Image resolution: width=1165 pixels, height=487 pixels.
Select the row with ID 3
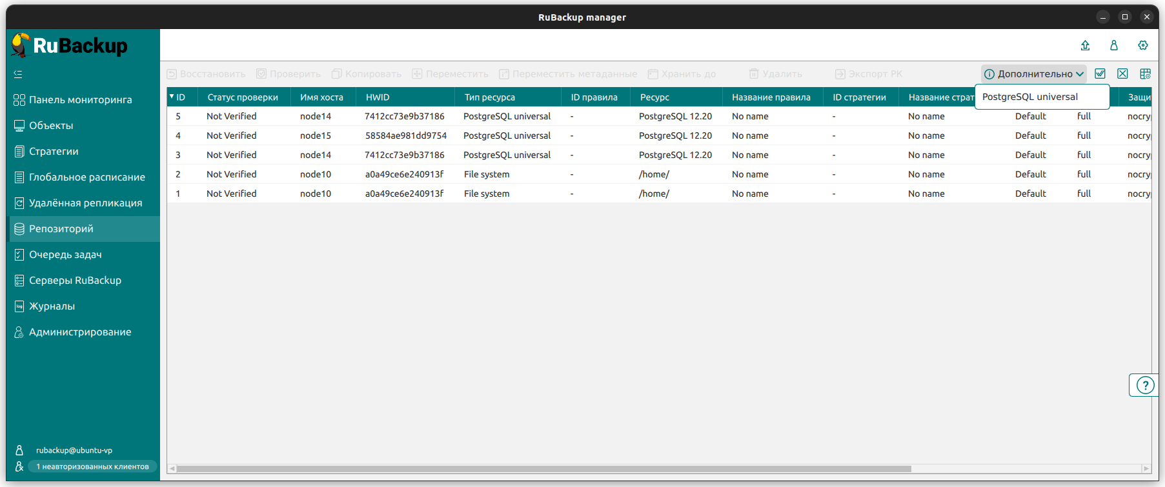click(658, 155)
